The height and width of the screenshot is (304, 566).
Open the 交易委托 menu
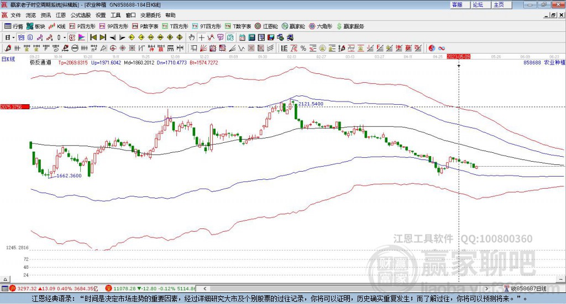(150, 15)
